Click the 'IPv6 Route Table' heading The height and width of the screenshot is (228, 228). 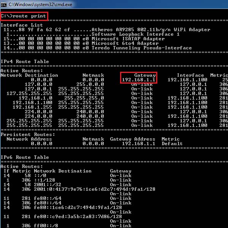point(25,157)
